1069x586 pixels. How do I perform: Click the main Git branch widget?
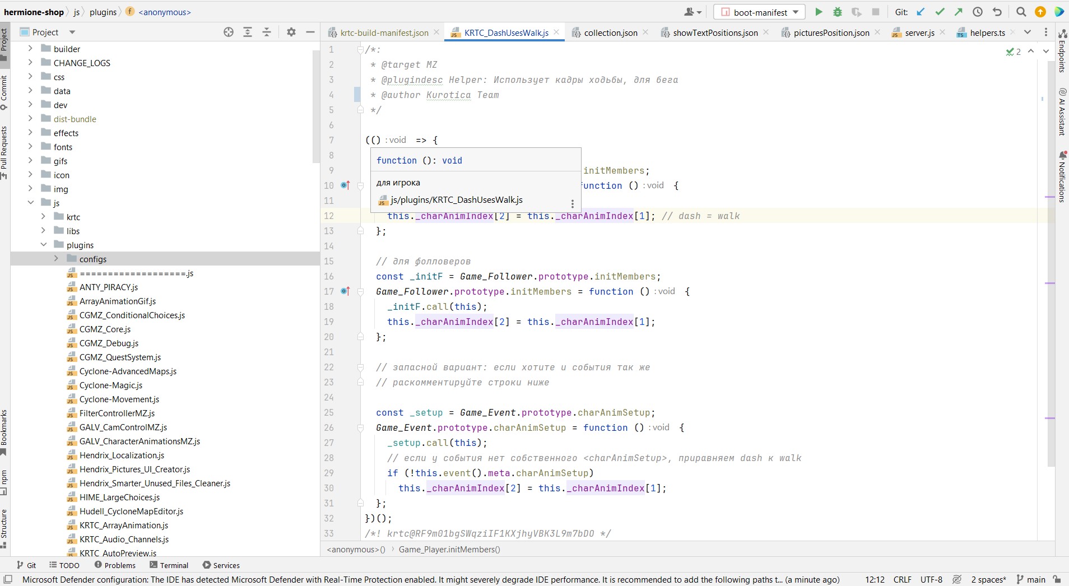point(1031,579)
